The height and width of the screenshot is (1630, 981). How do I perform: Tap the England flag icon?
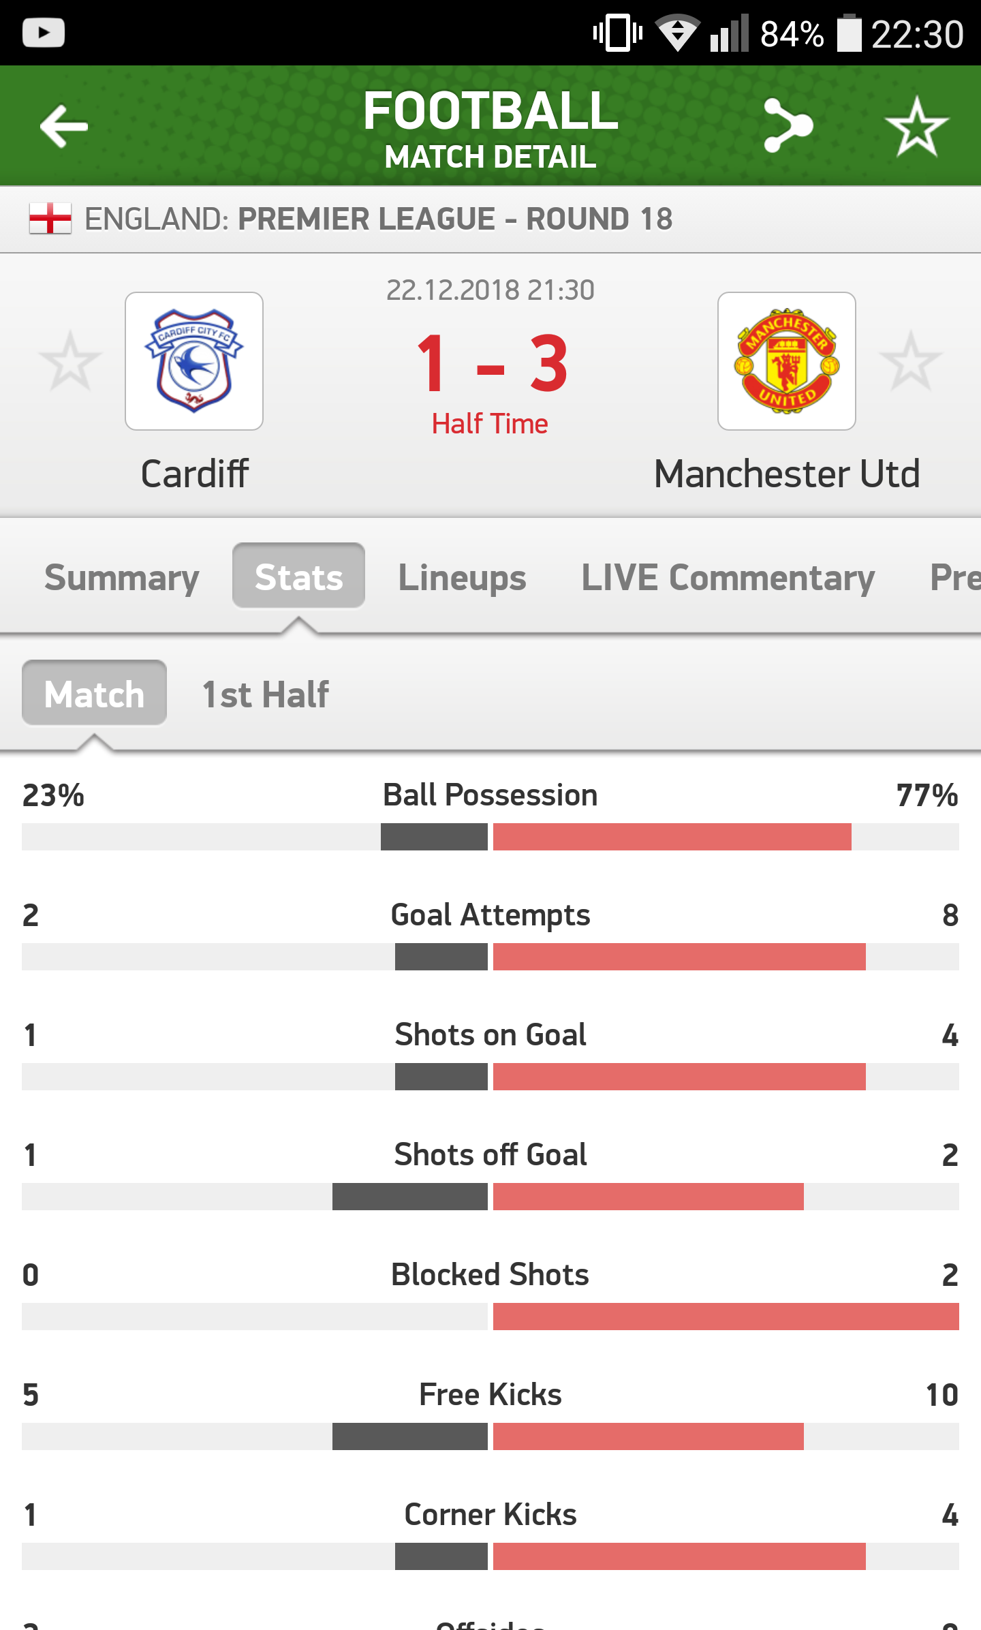point(50,219)
